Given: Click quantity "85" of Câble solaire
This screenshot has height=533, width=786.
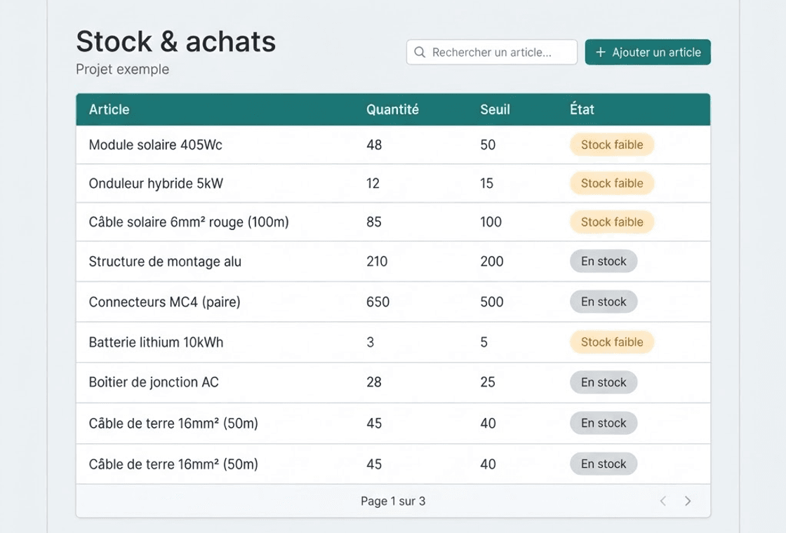Looking at the screenshot, I should coord(374,222).
